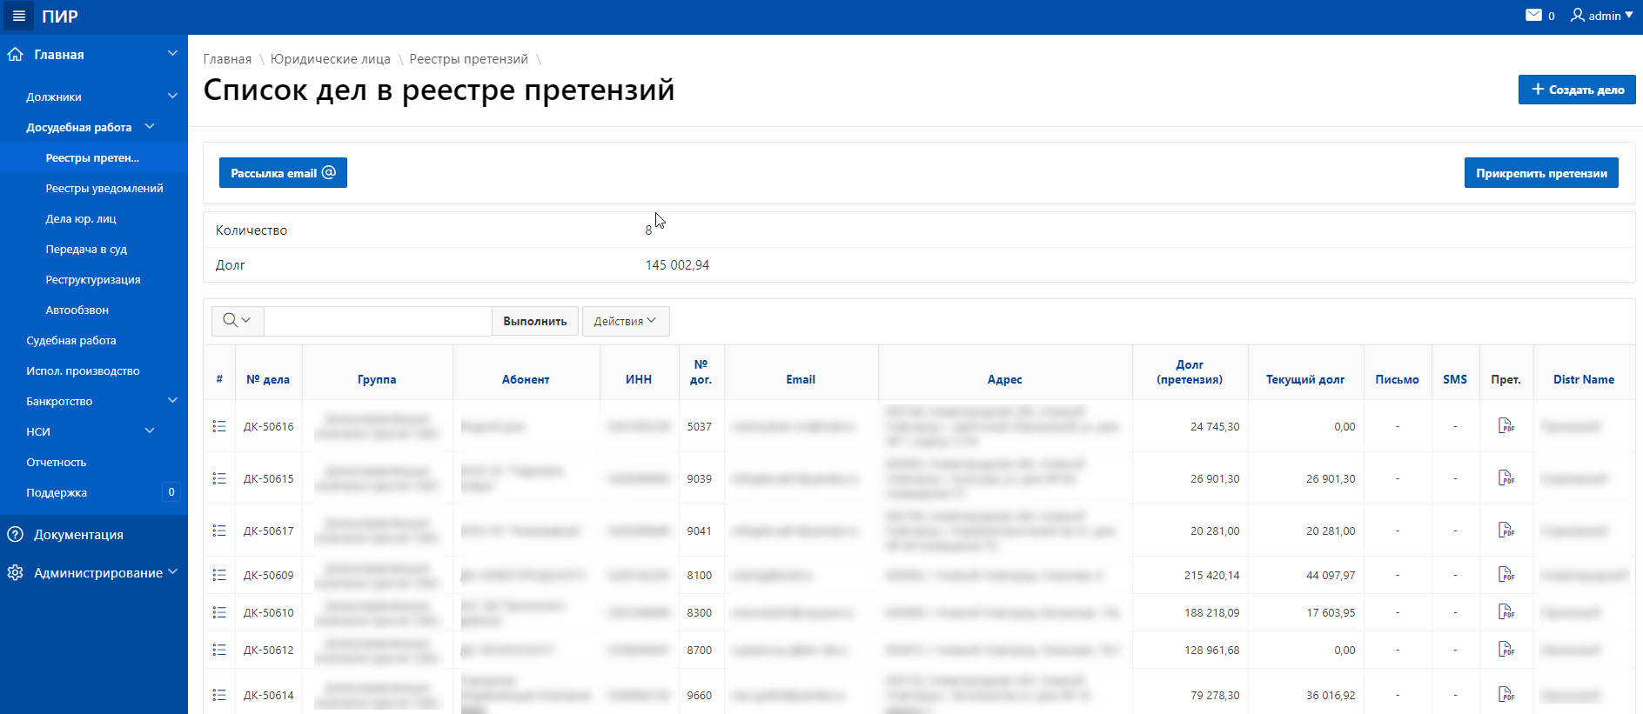Open row menu icon for ДК-50612
The image size is (1643, 714).
coord(219,650)
